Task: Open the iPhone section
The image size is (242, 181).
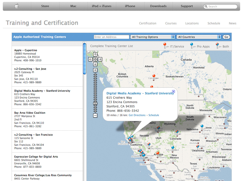Action: click(130, 6)
